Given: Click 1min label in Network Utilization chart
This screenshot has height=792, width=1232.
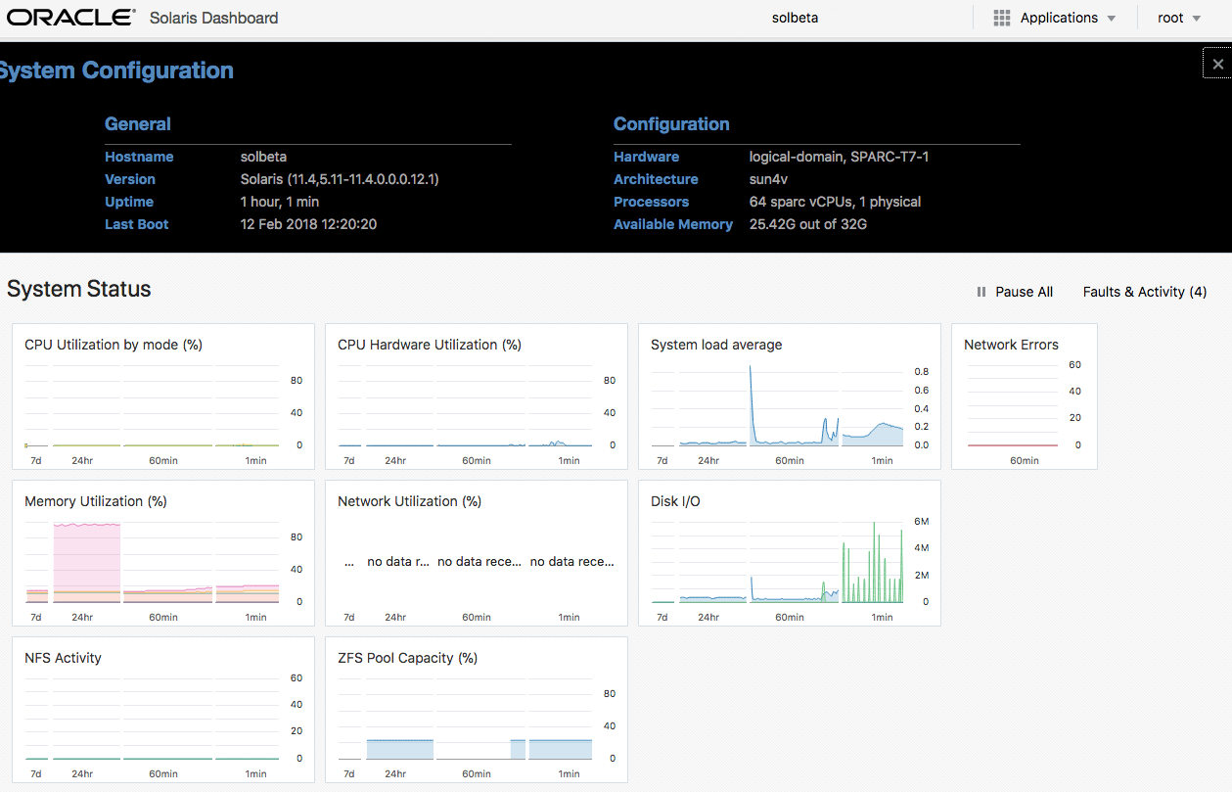Looking at the screenshot, I should 570,617.
